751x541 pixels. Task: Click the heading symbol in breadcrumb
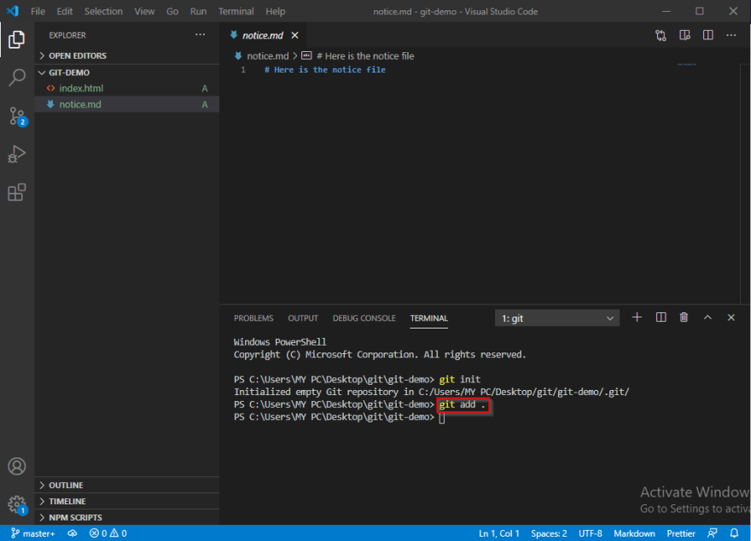[358, 56]
